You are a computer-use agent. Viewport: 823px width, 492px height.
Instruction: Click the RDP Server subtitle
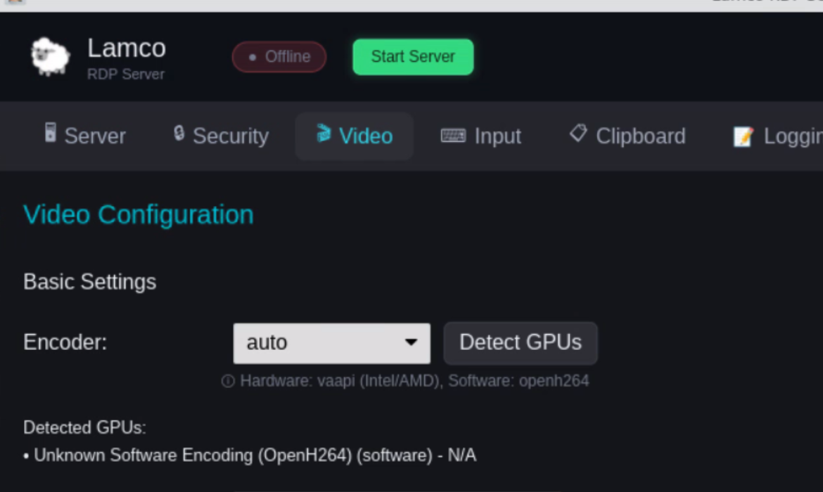coord(125,74)
